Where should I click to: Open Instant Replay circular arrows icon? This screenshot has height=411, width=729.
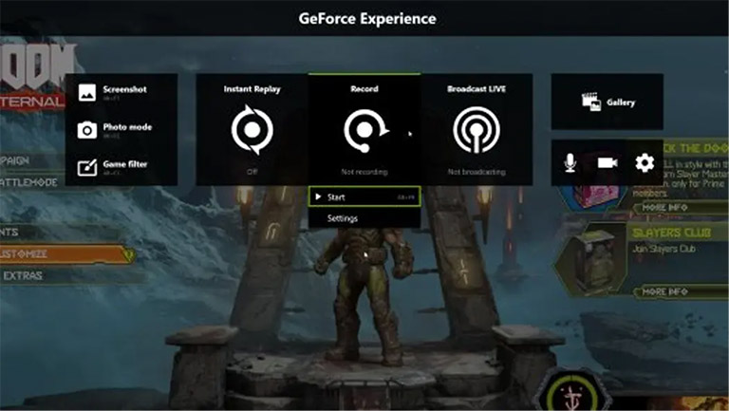pyautogui.click(x=252, y=130)
